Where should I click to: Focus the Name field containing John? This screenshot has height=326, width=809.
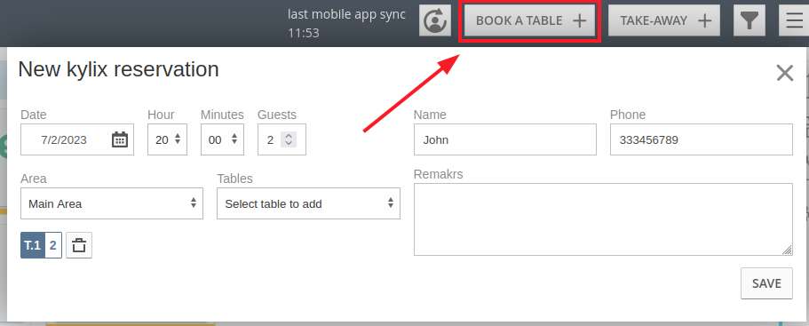click(505, 139)
